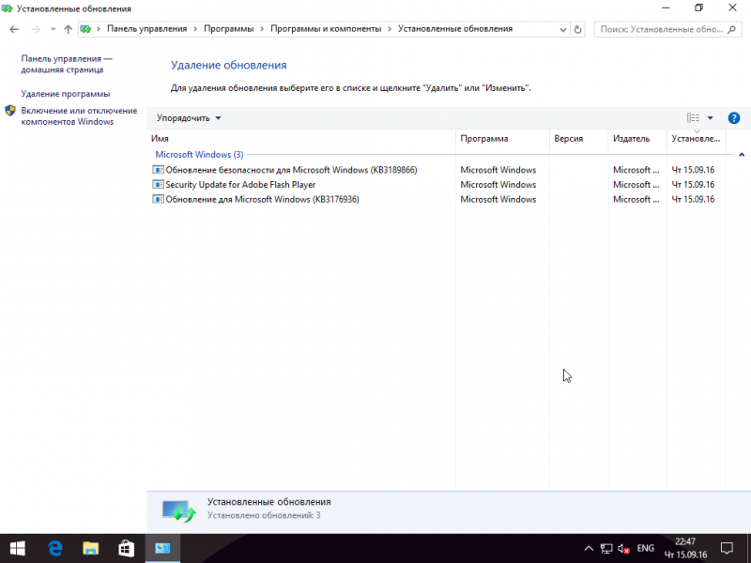This screenshot has height=563, width=751.
Task: Switch input language ENG indicator
Action: [x=645, y=549]
